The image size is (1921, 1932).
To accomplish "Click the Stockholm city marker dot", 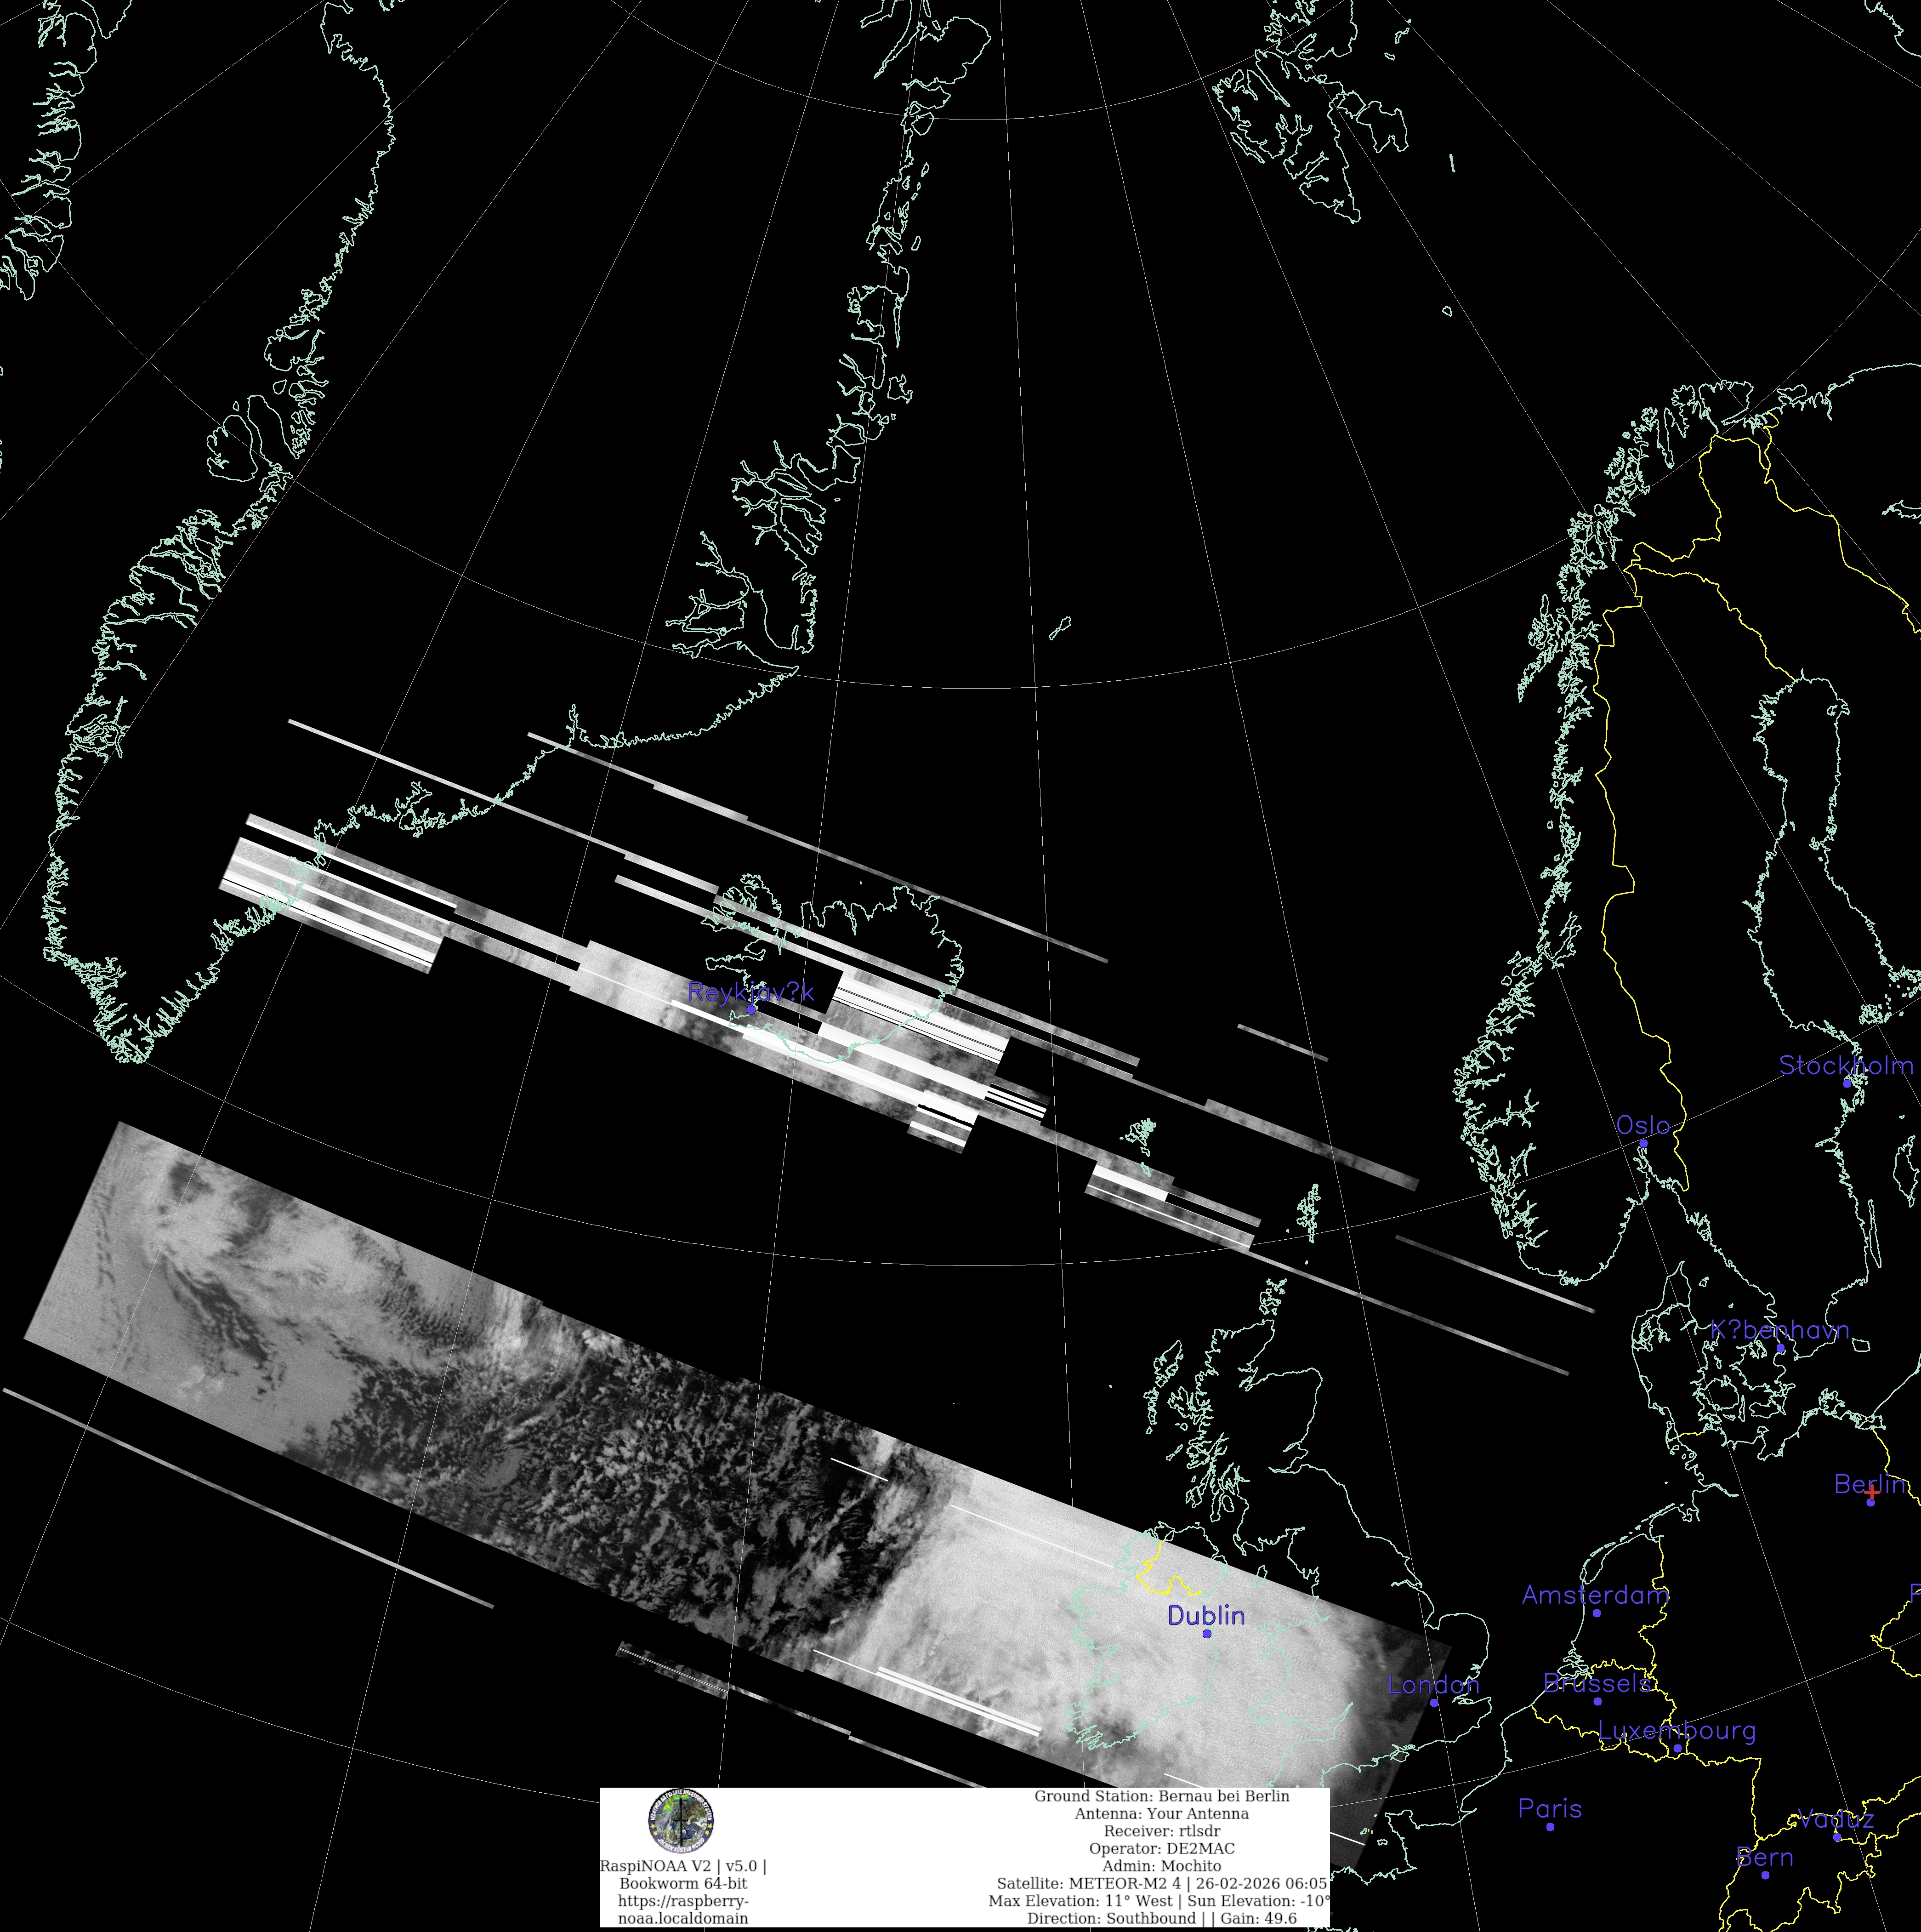I will (x=1847, y=1083).
